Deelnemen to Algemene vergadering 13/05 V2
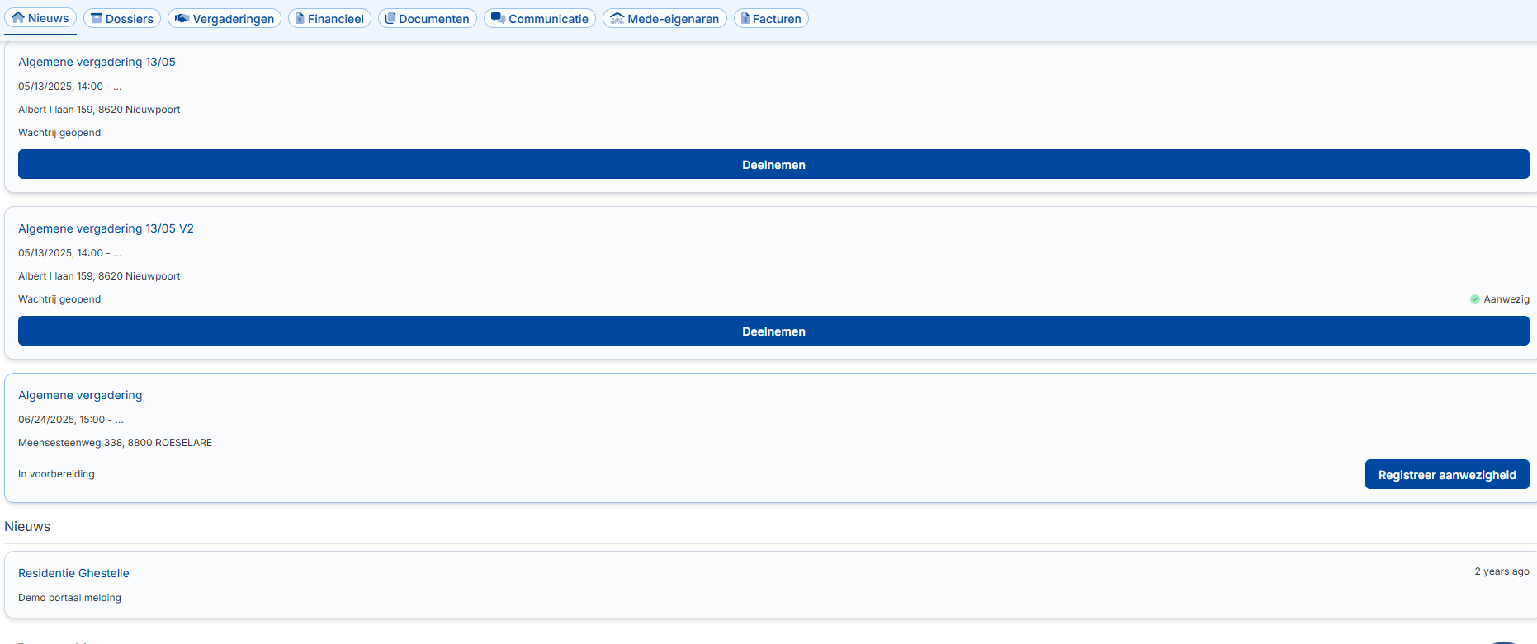This screenshot has width=1537, height=644. (773, 331)
